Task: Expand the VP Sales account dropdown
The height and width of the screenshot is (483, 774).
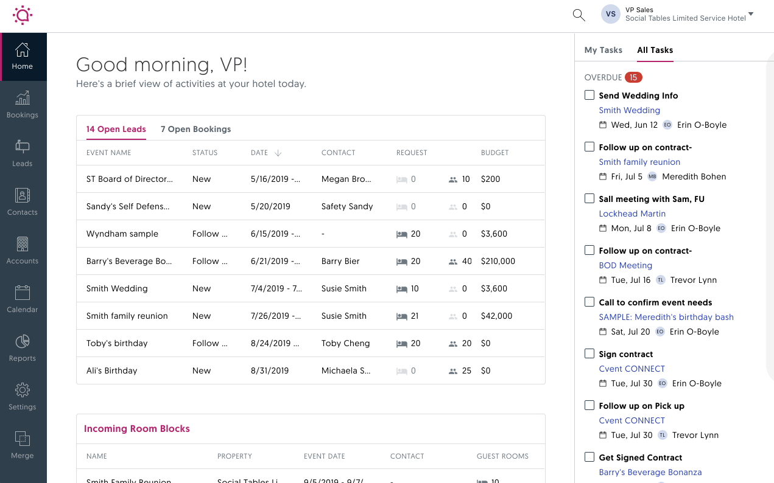Action: [x=750, y=14]
